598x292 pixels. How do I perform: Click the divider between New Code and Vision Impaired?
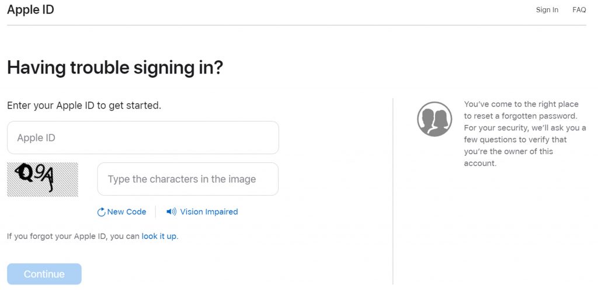tap(156, 212)
